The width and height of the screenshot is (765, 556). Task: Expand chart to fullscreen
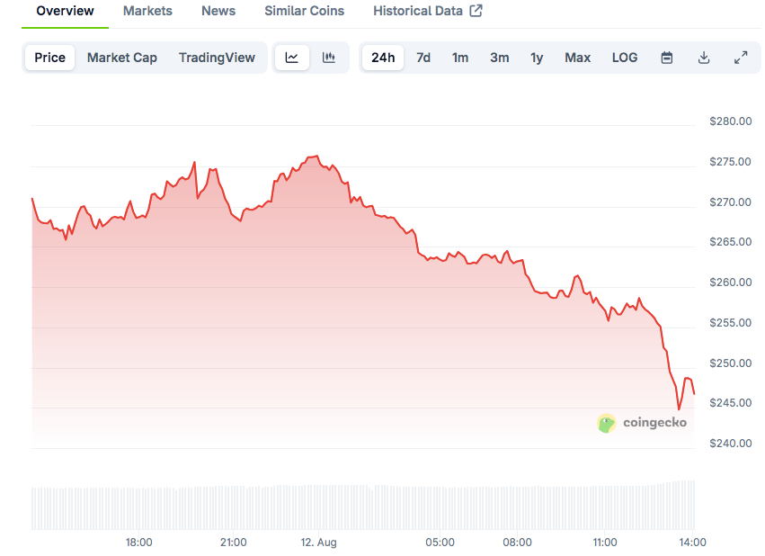click(741, 58)
